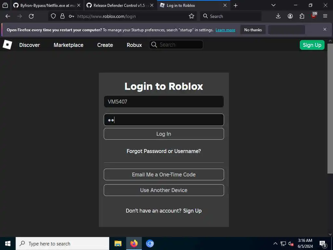333x250 pixels.
Task: Open Firefox application hamburger menu
Action: (x=325, y=16)
